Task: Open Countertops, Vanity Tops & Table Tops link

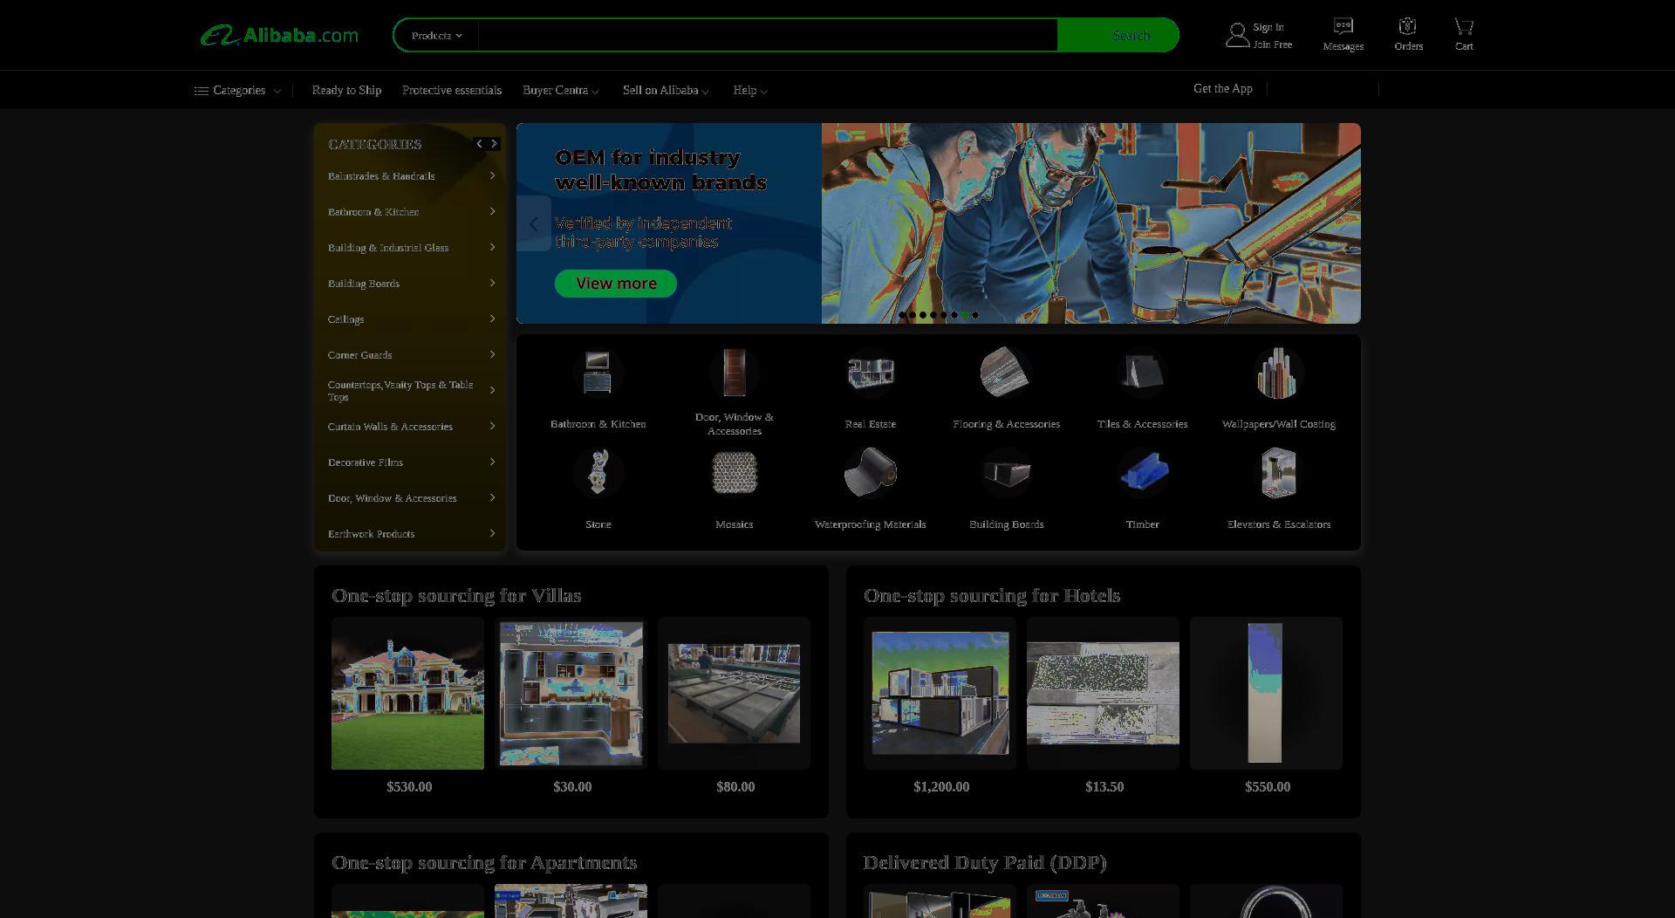Action: (x=400, y=391)
